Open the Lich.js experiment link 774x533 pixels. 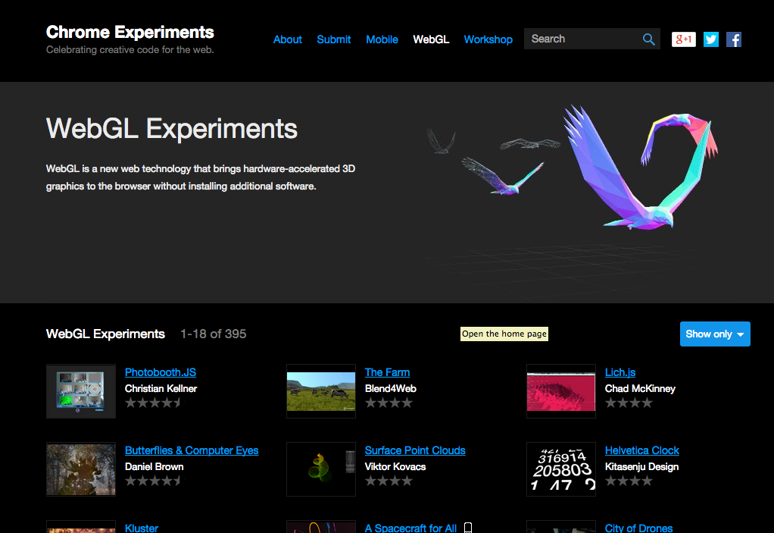[x=620, y=372]
